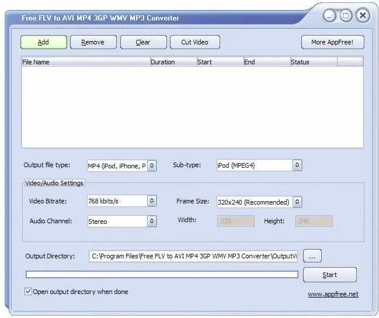Click the Status column header
The width and height of the screenshot is (379, 318).
(x=314, y=62)
